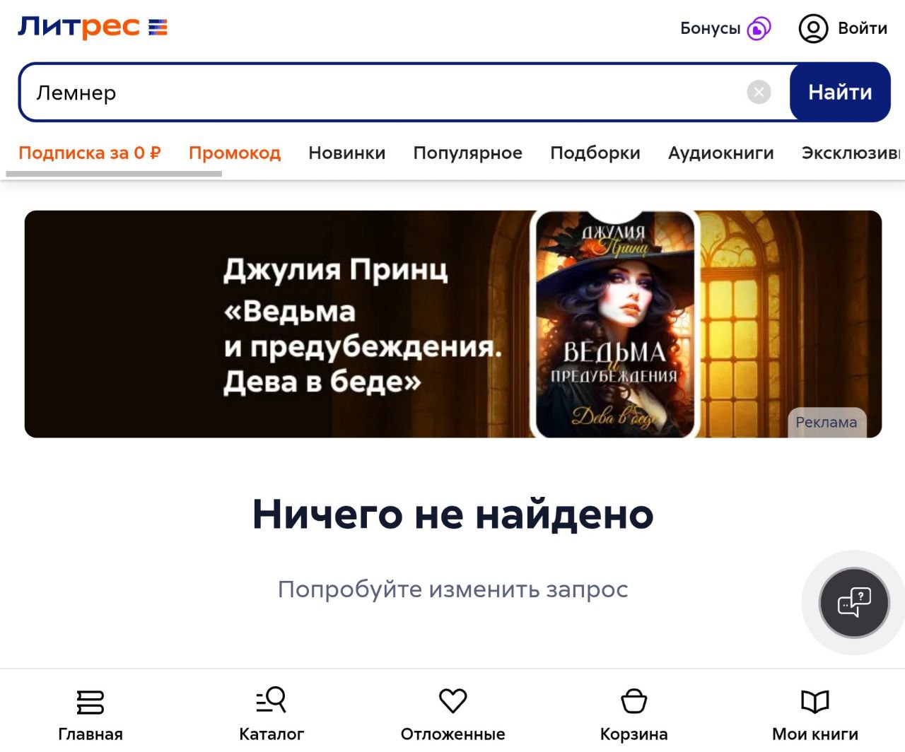Open the Подписка за 0 ₽ tab

(x=90, y=153)
